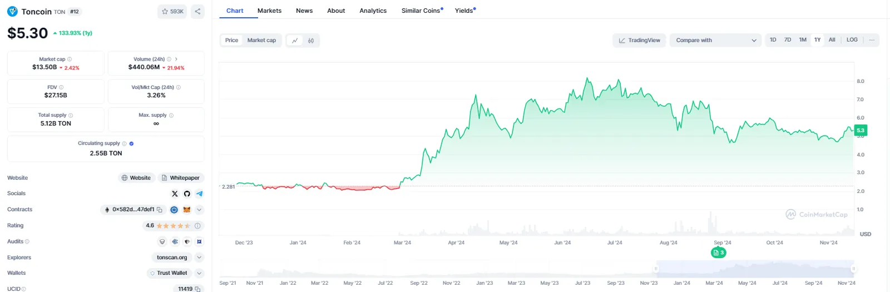Open the share icon button
The height and width of the screenshot is (292, 890).
[x=197, y=11]
